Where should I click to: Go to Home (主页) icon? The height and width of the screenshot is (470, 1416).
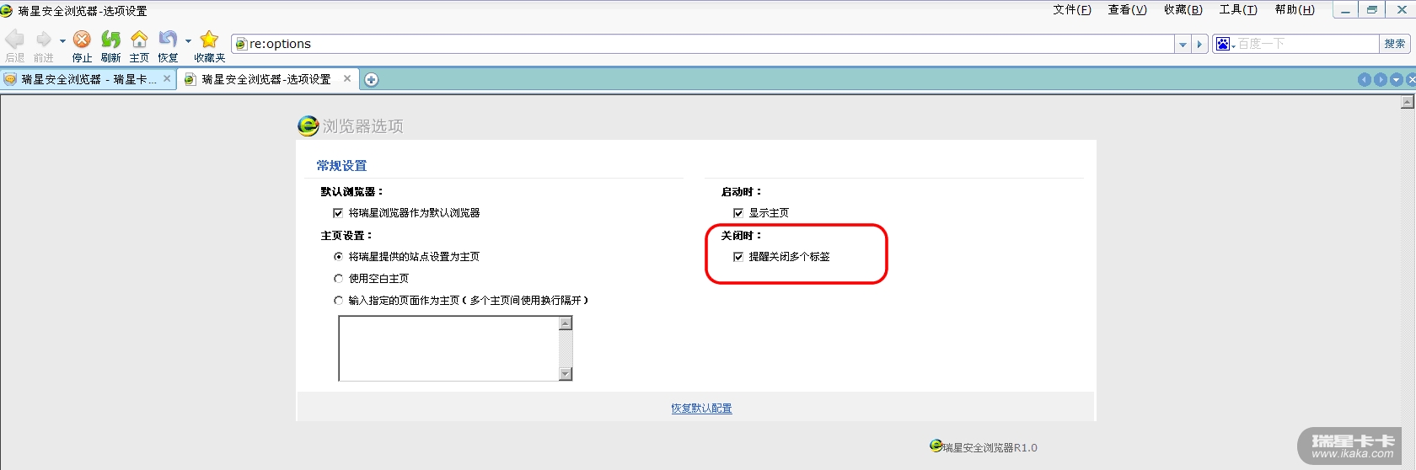(x=139, y=40)
